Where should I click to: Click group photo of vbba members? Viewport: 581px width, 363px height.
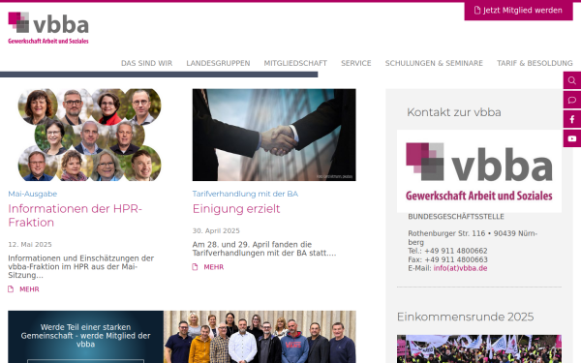point(260,337)
